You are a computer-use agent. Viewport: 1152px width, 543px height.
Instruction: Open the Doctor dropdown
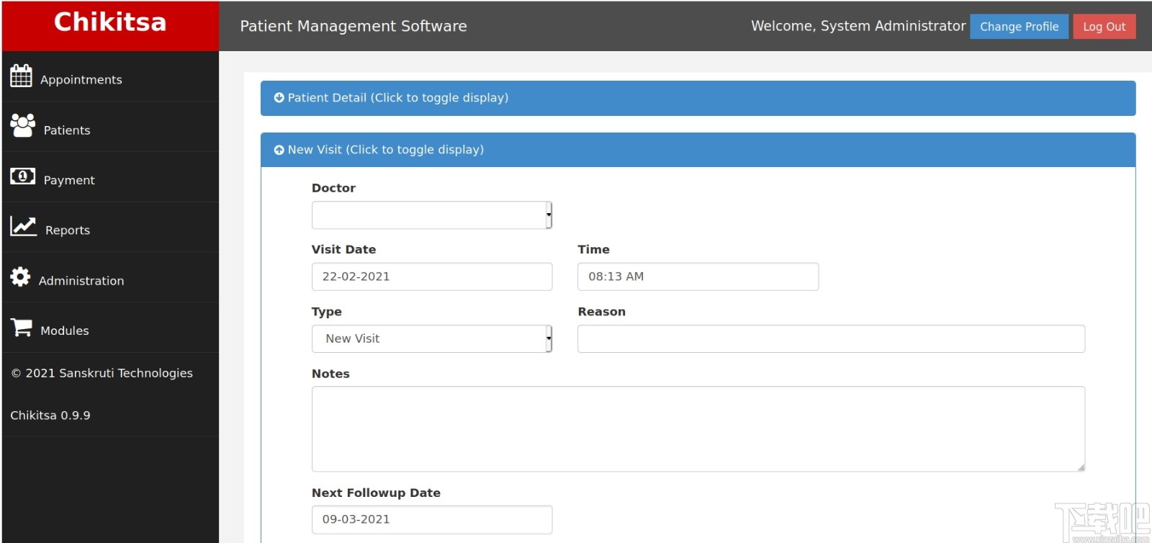tap(431, 215)
